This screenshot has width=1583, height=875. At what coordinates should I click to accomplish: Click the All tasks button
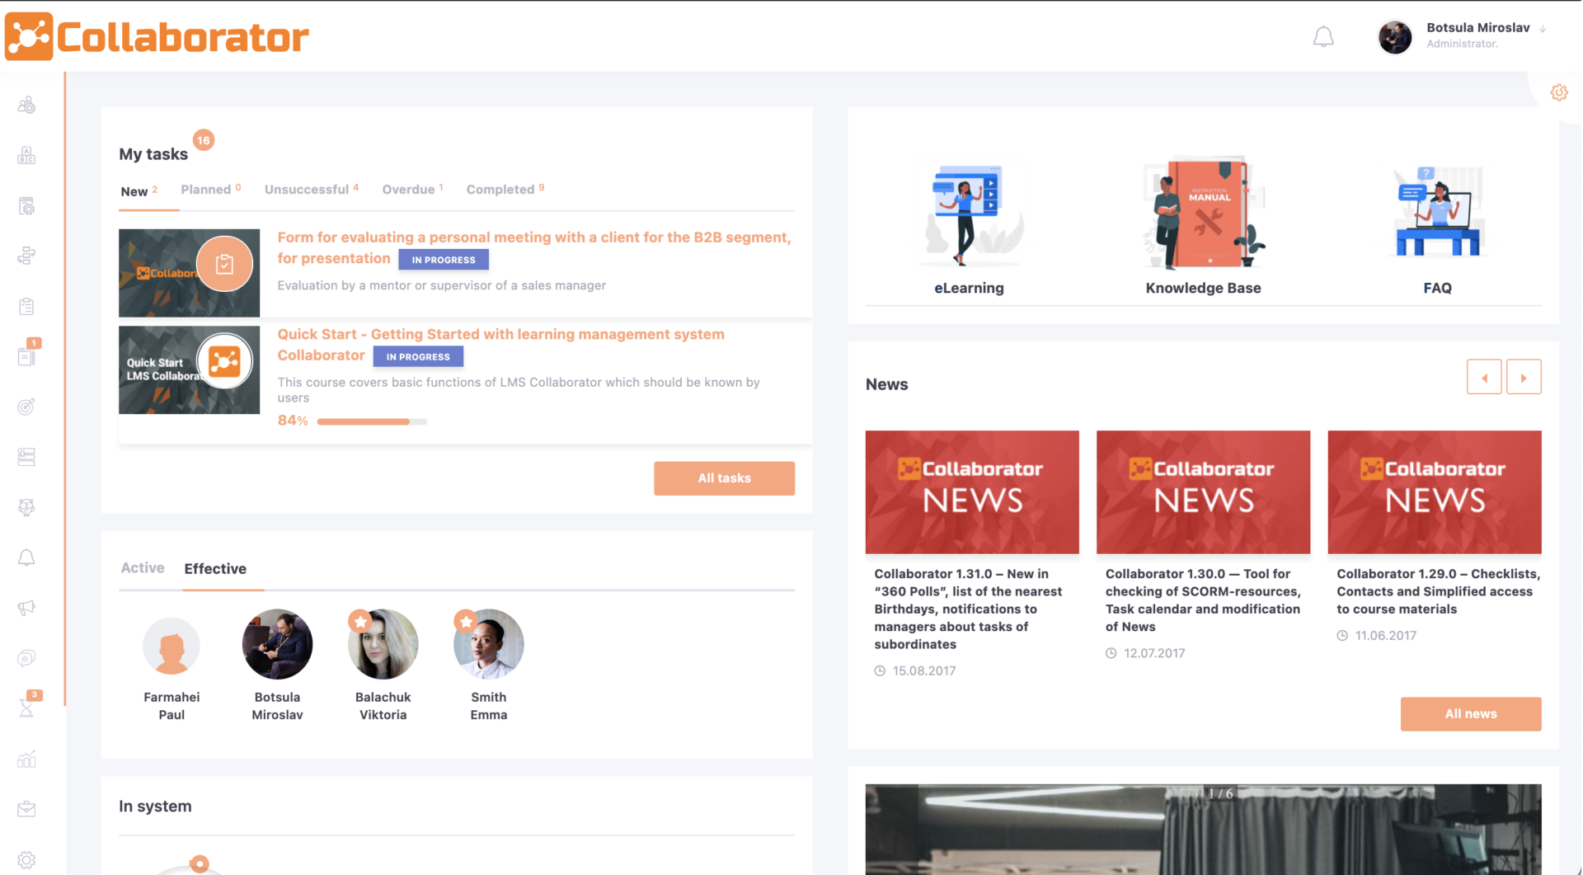click(724, 478)
